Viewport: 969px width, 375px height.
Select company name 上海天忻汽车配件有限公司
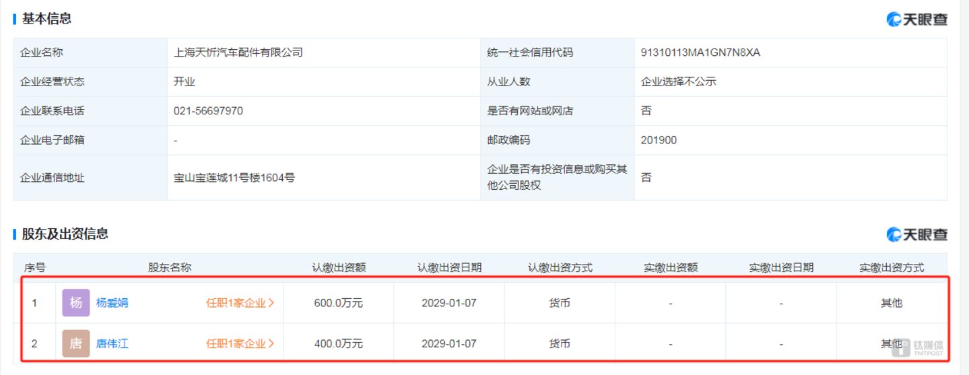click(238, 53)
